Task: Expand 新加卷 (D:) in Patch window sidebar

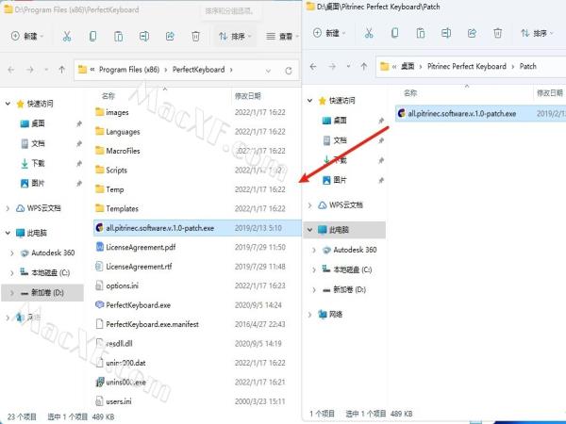Action: click(x=314, y=289)
